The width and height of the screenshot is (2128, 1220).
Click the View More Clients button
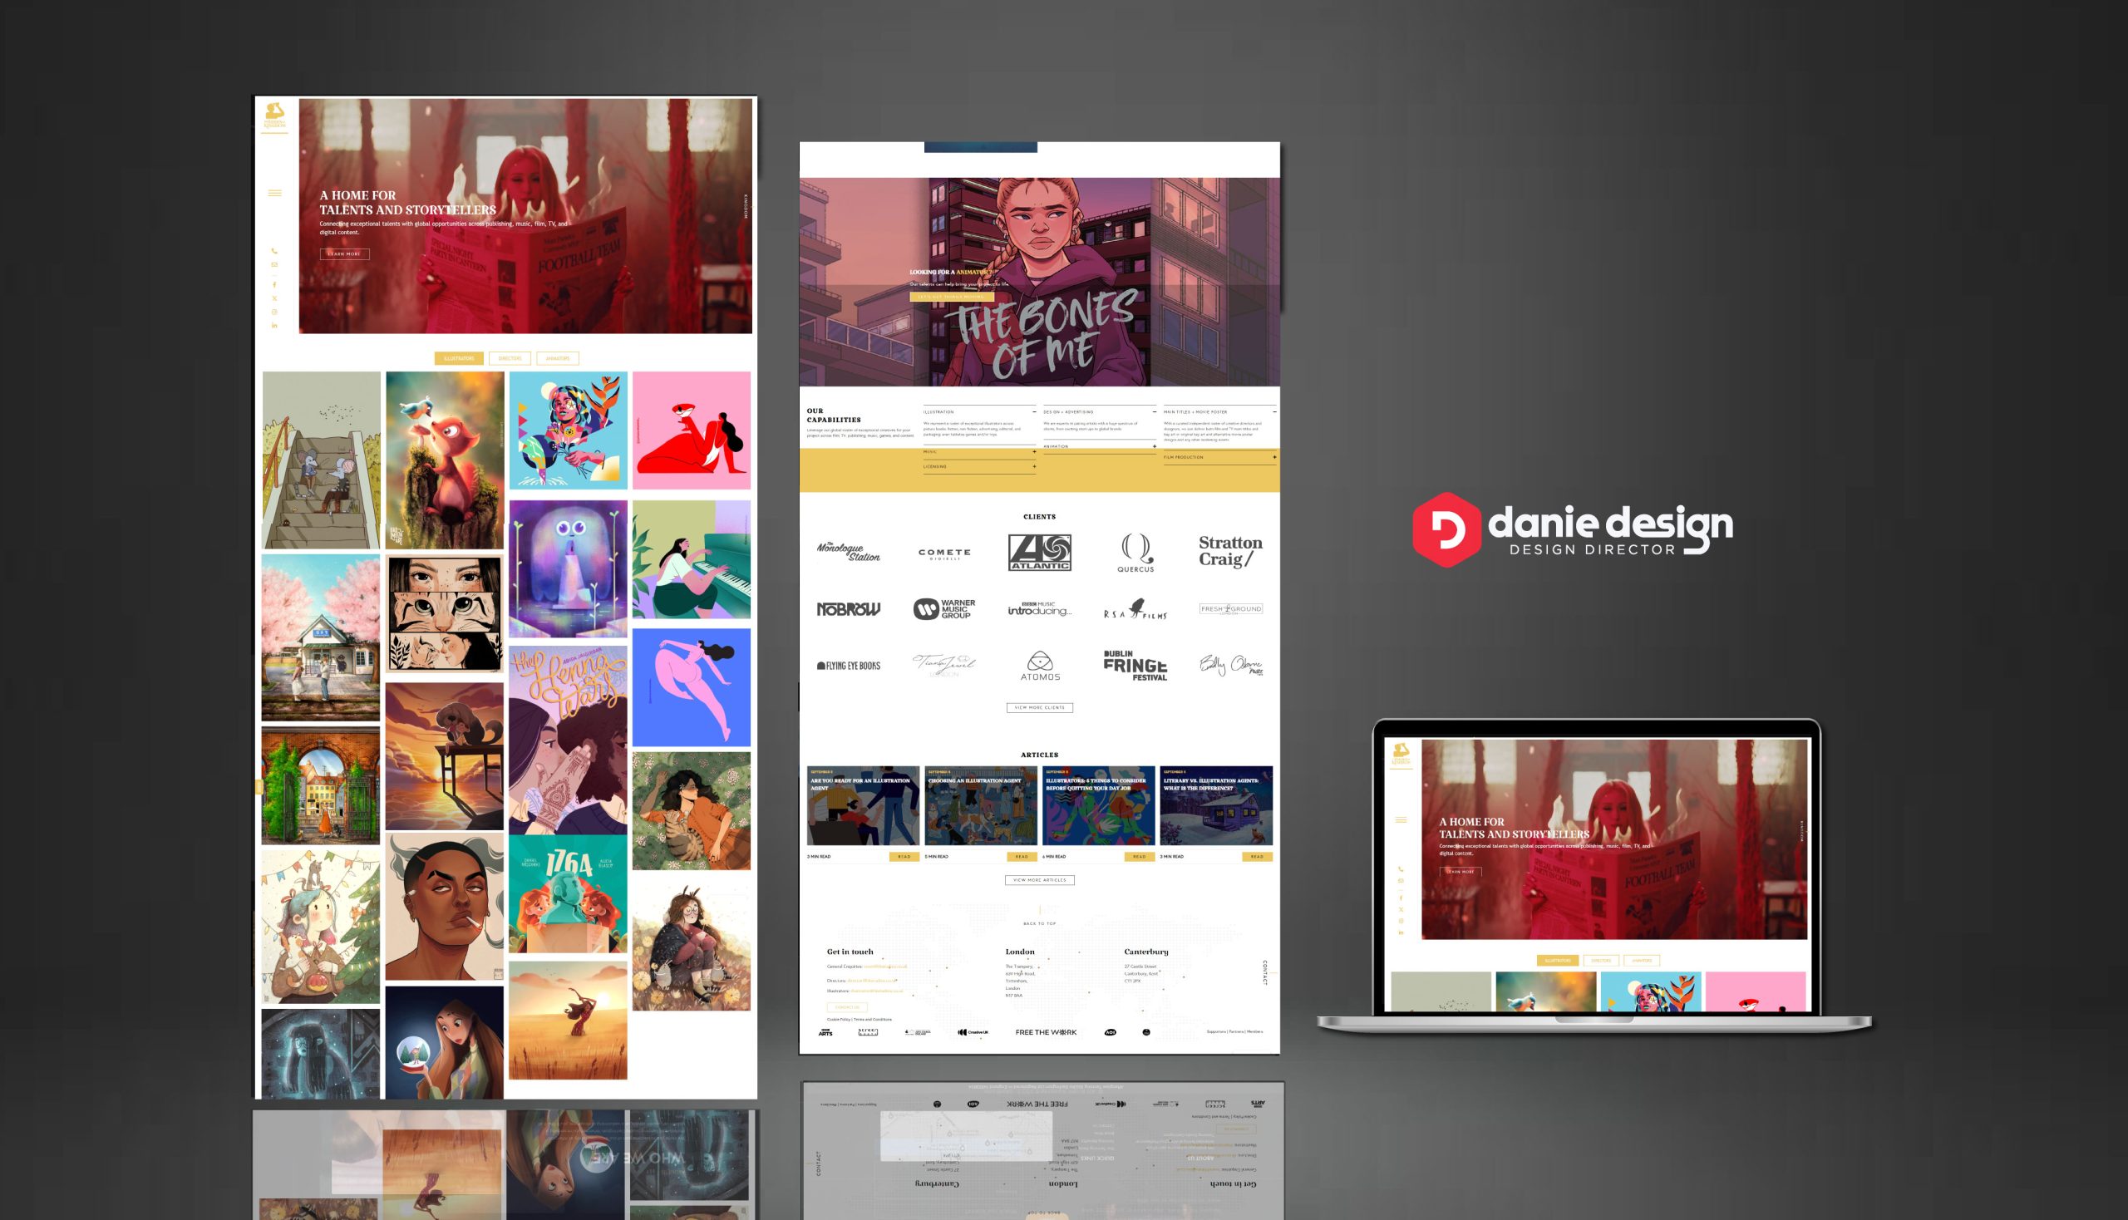point(1039,708)
